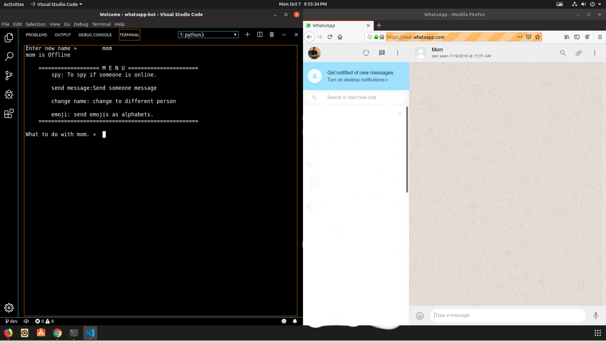
Task: Open the Firefox Library icon
Action: pos(567,37)
